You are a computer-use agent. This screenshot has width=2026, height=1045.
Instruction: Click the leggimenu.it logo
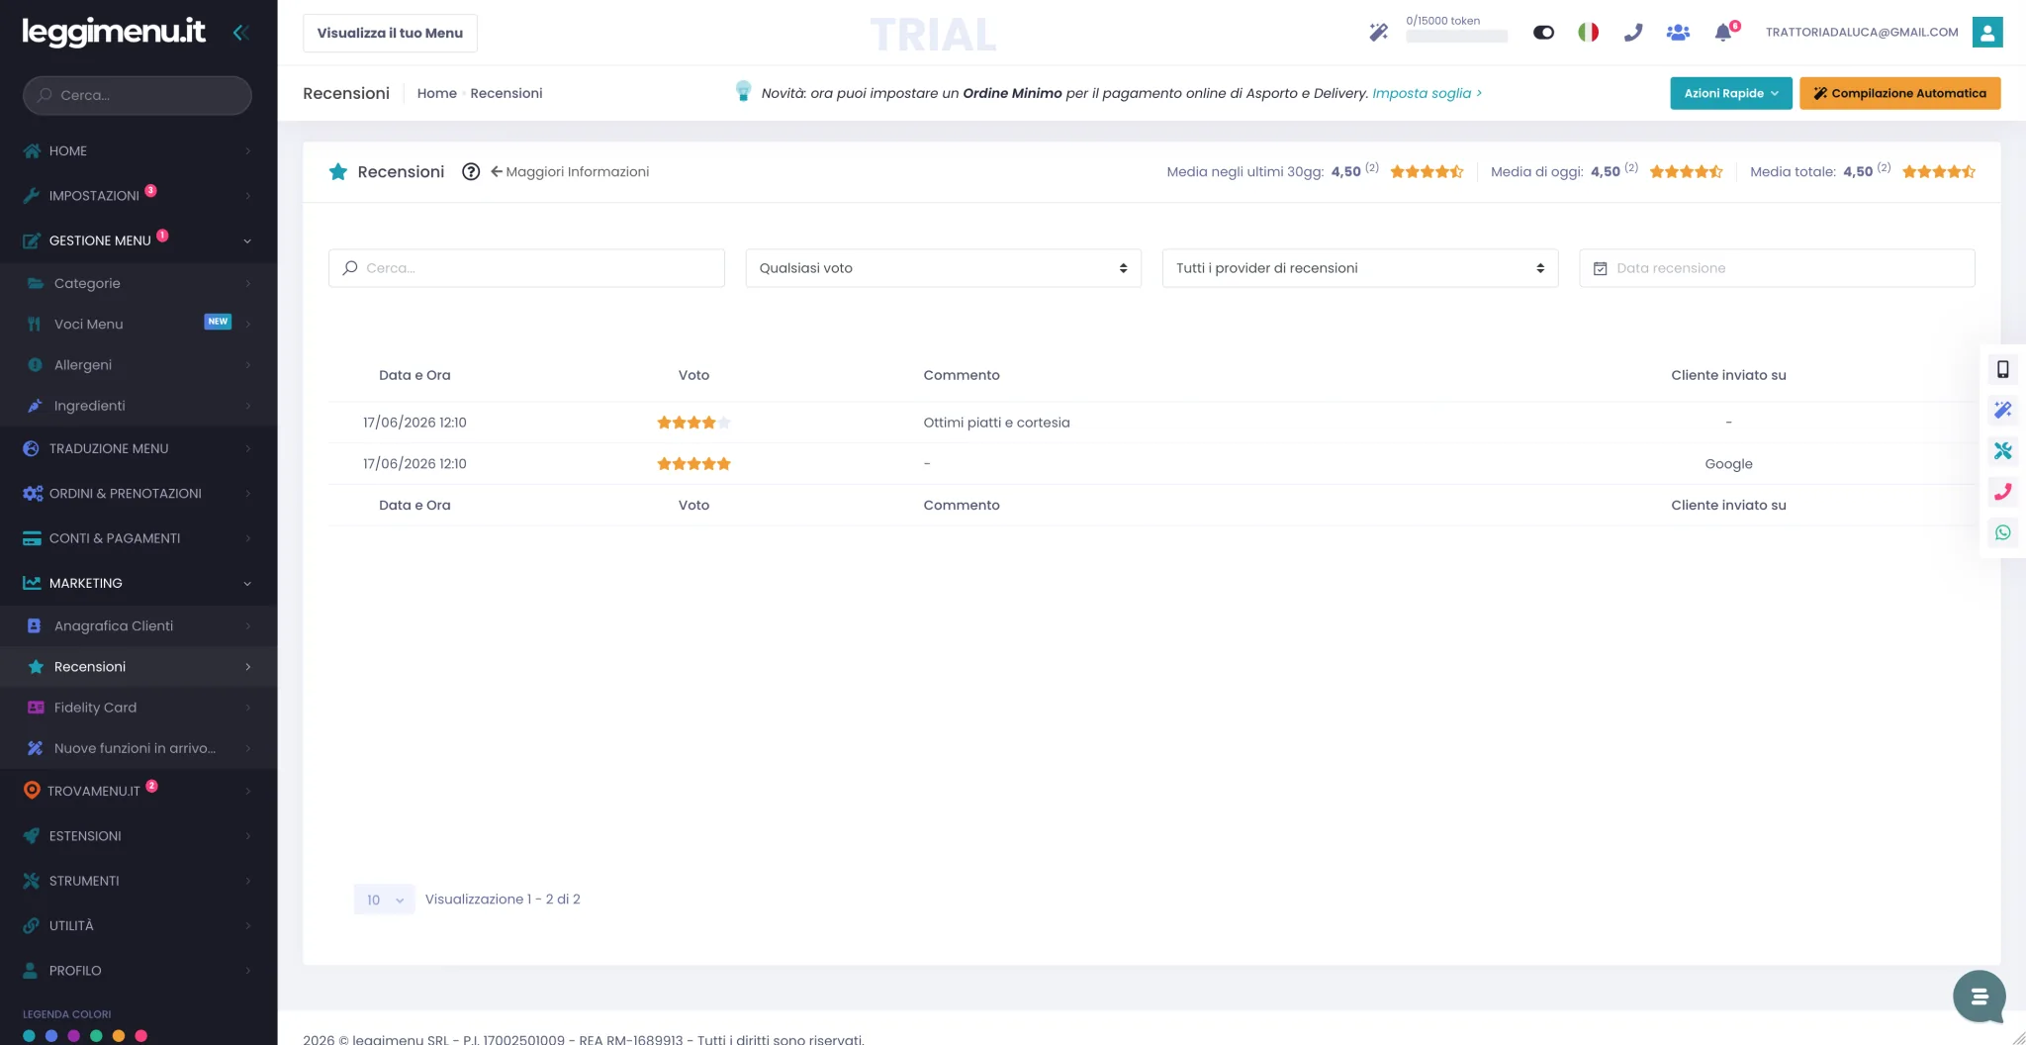point(114,32)
